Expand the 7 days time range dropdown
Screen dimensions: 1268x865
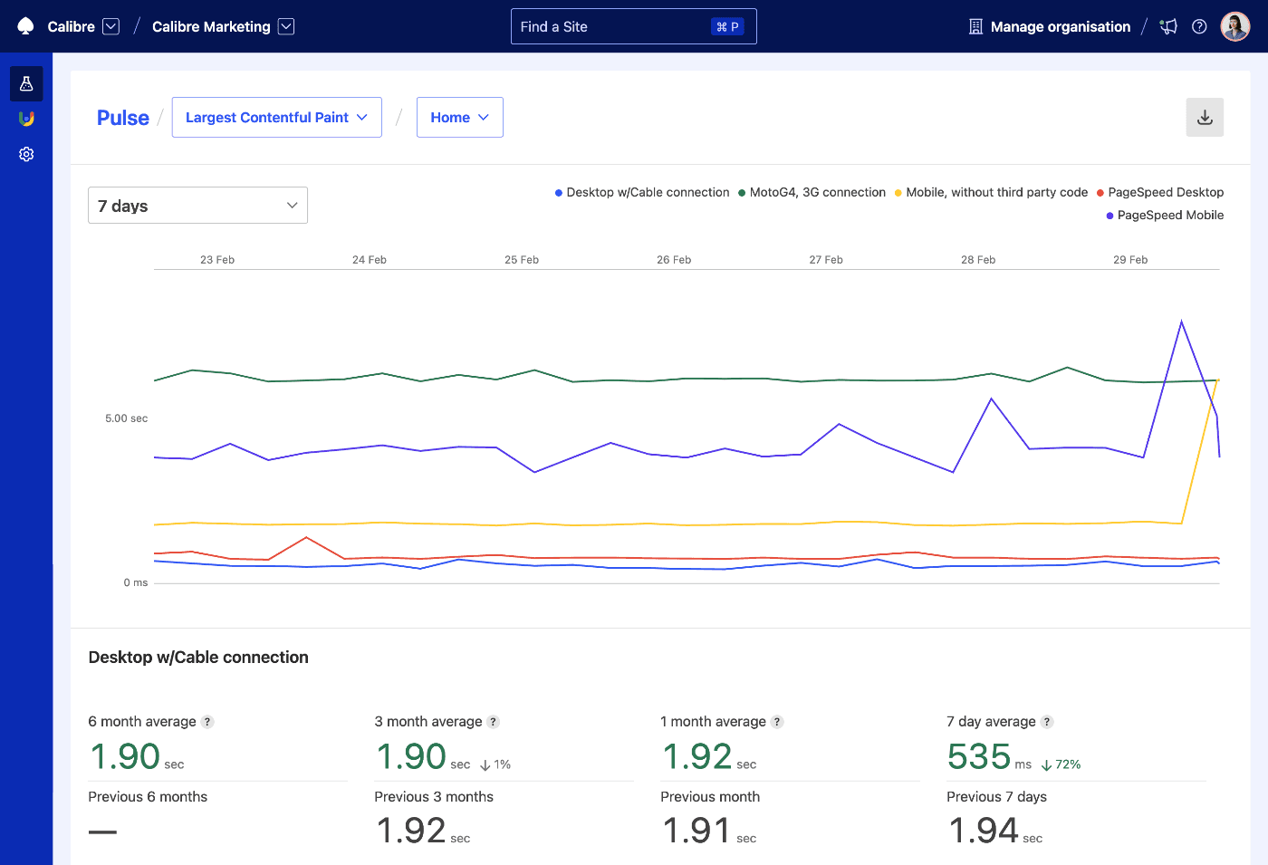(x=197, y=206)
